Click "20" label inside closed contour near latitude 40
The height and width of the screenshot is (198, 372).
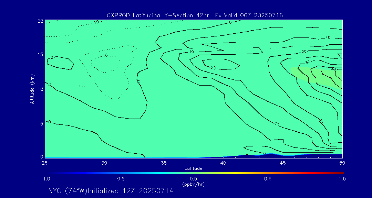214,68
